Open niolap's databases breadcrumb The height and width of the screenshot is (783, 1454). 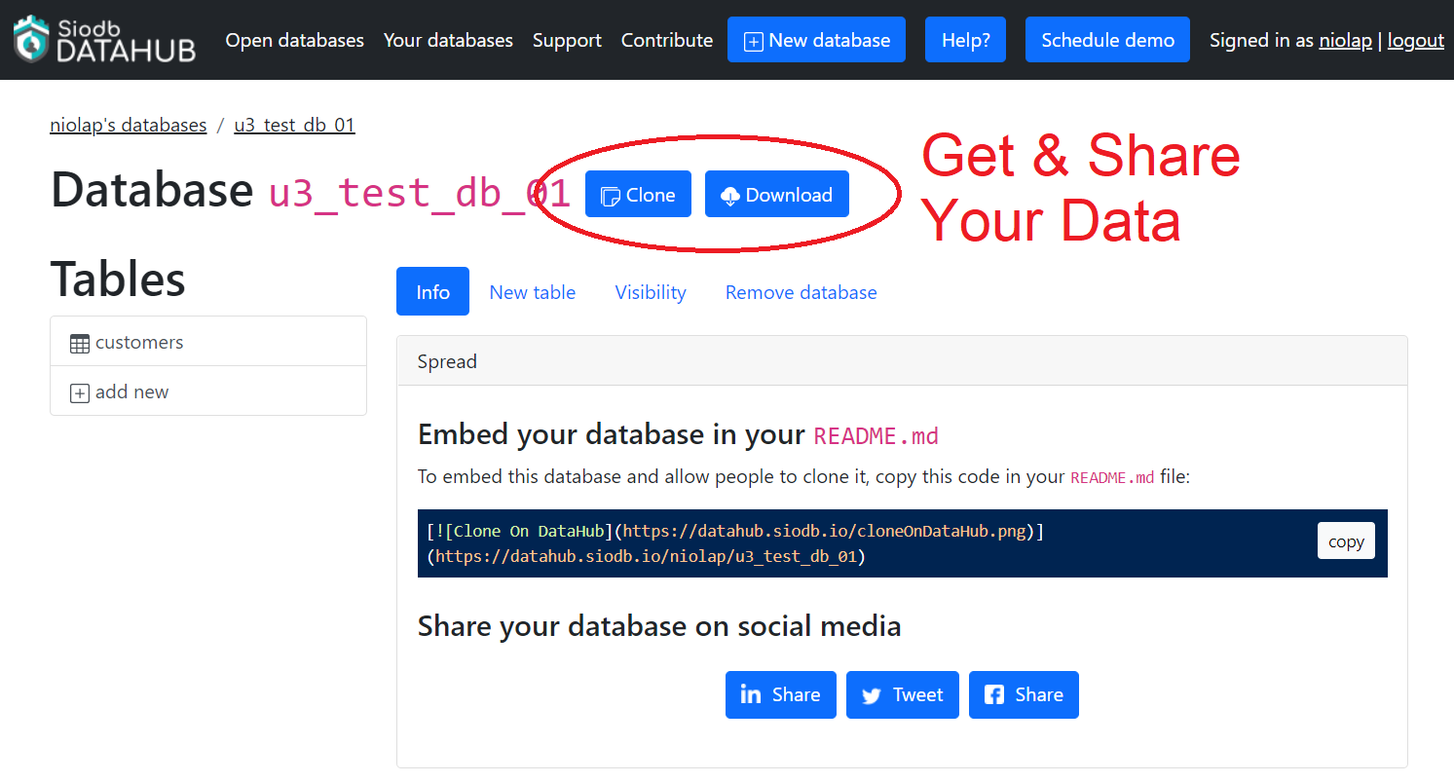129,125
